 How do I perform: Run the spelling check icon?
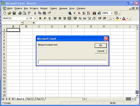[29, 13]
